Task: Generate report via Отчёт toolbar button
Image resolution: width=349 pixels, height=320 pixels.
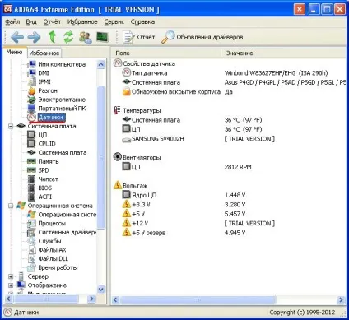Action: (138, 37)
